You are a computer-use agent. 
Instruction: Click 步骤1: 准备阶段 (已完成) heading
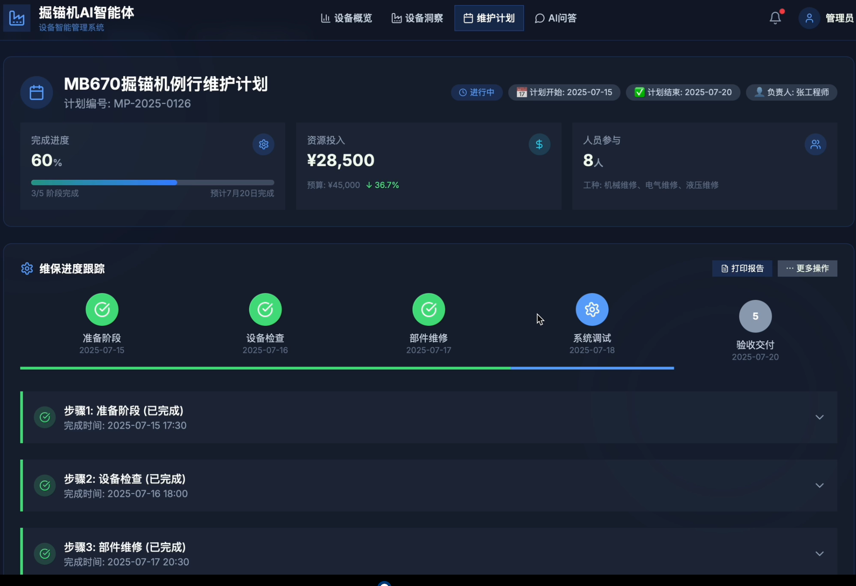click(123, 410)
